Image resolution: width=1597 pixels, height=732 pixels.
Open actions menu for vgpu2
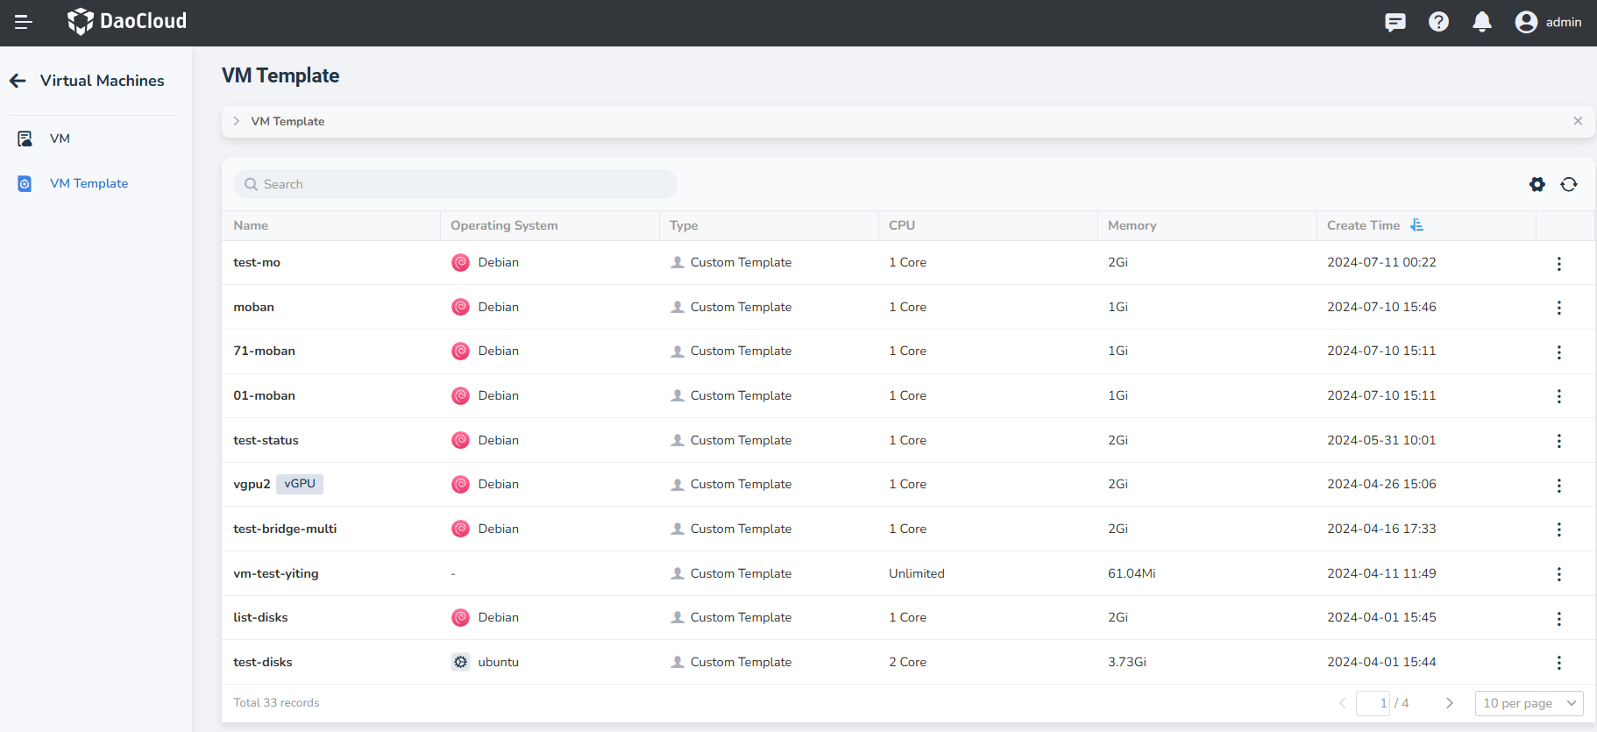point(1558,486)
